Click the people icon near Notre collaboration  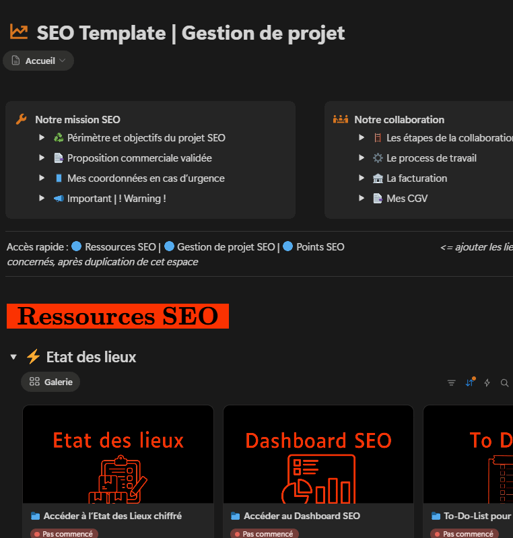point(341,119)
